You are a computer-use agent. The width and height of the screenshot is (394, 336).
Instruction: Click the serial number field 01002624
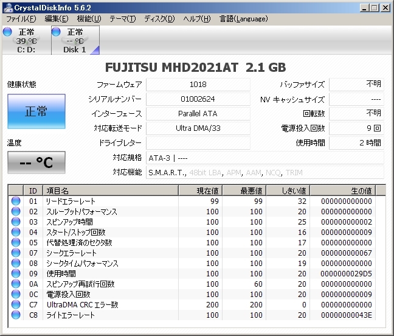pyautogui.click(x=198, y=99)
